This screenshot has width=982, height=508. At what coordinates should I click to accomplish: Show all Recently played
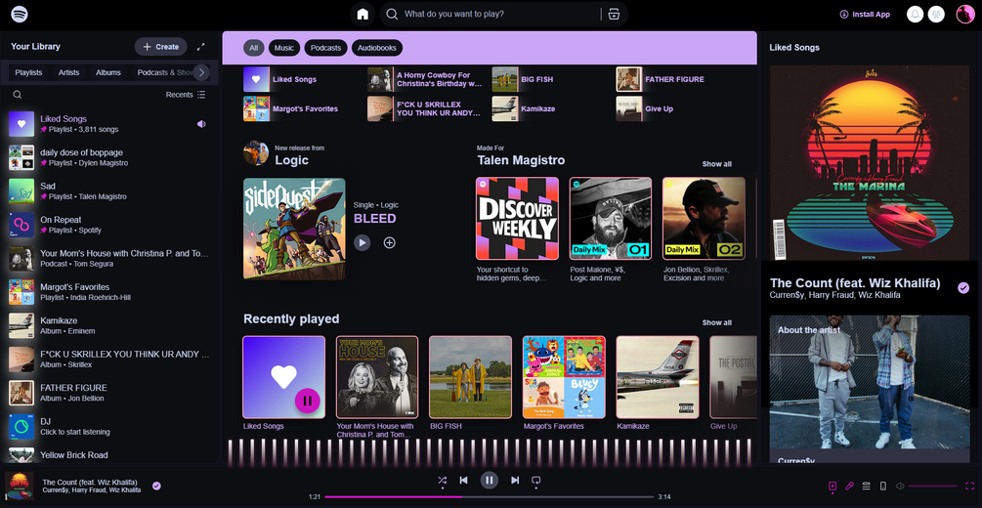716,322
